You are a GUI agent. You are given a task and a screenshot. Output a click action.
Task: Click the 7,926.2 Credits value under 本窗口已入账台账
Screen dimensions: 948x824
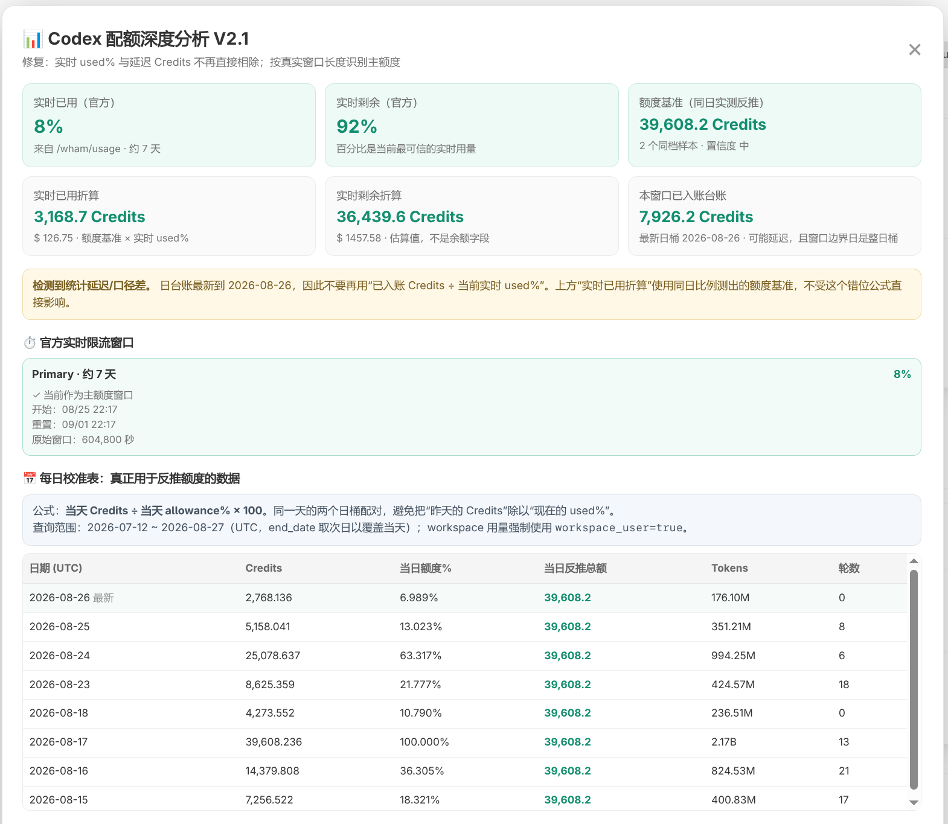696,217
